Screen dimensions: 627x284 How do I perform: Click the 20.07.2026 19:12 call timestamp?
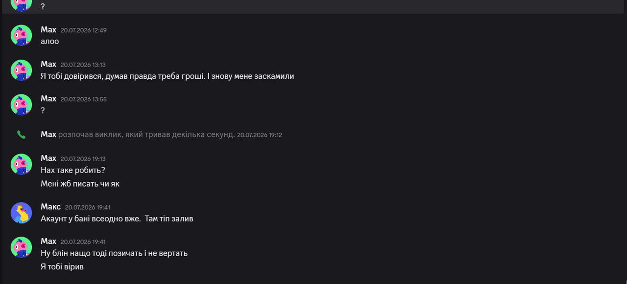point(260,135)
